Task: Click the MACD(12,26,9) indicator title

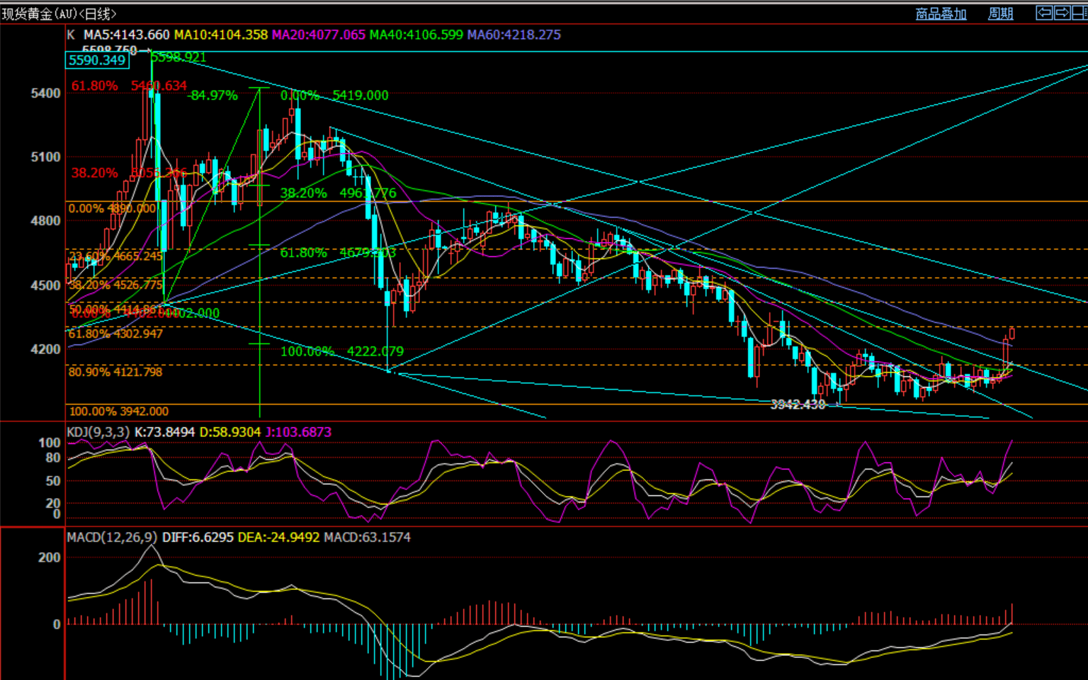Action: (x=113, y=538)
